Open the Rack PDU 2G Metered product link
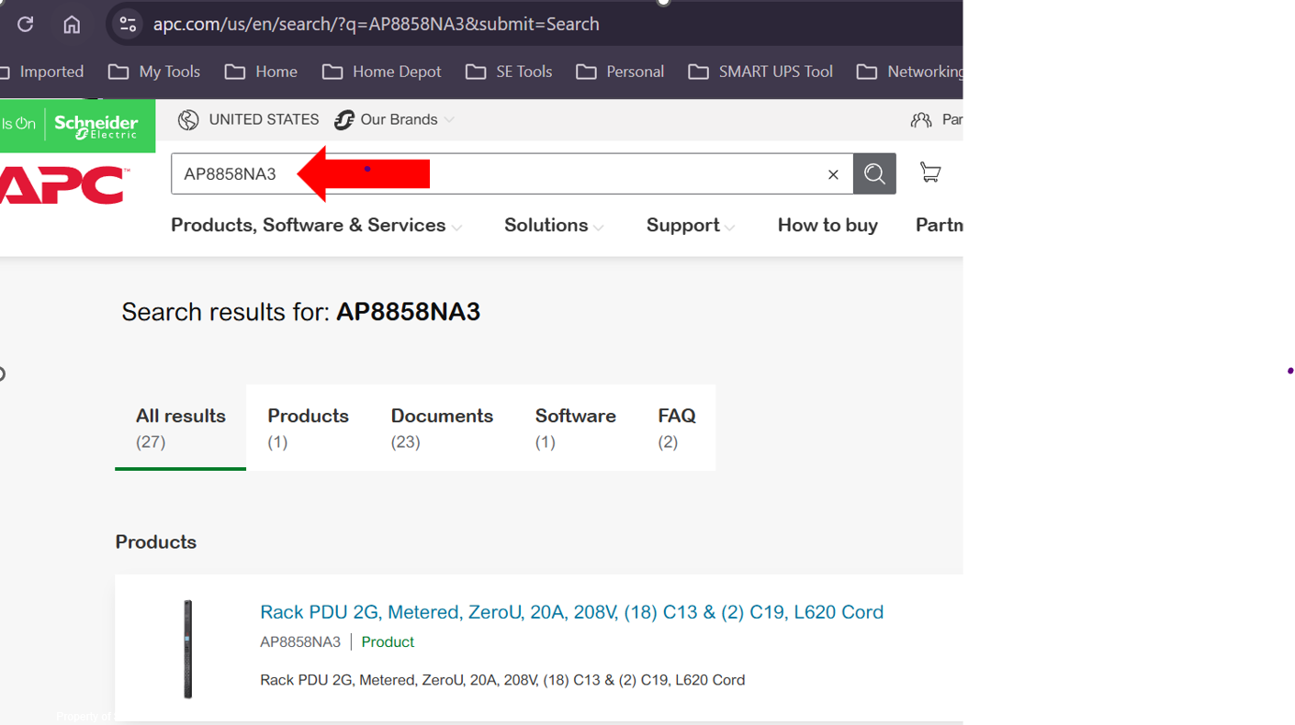The image size is (1295, 725). pos(571,612)
